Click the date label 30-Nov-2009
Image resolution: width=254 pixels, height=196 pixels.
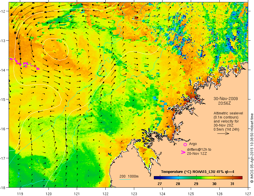tap(226, 99)
